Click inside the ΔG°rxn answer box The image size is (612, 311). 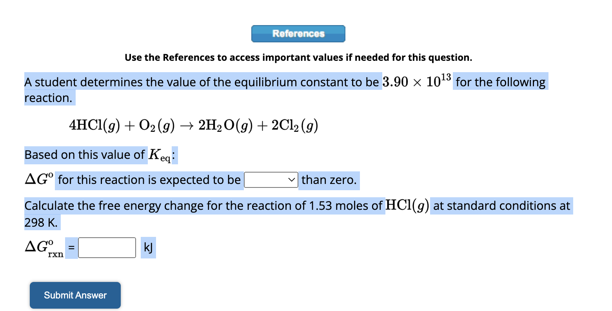click(107, 247)
